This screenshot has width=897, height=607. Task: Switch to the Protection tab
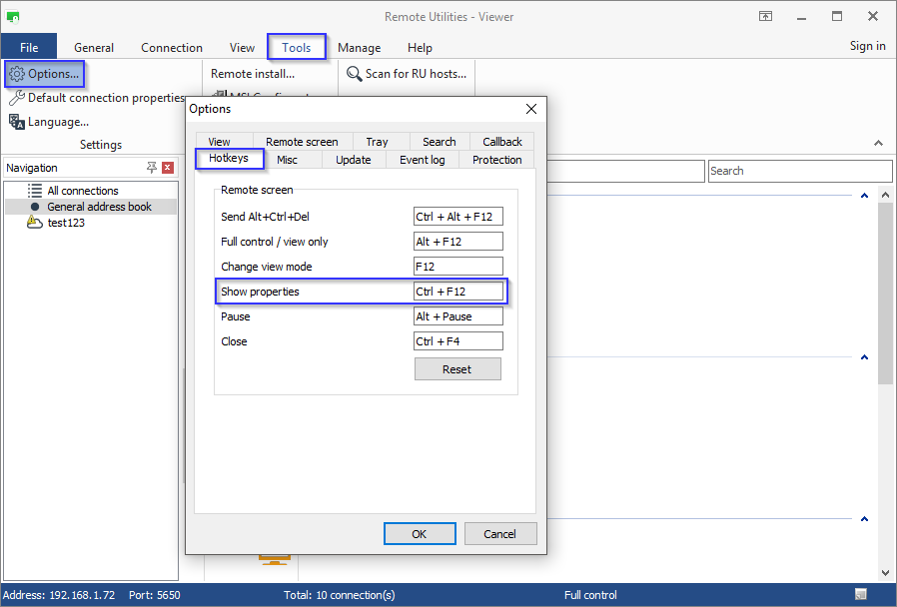coord(496,160)
